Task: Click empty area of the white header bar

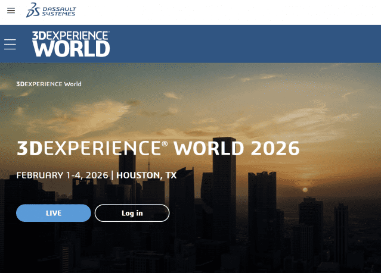Action: tap(238, 11)
